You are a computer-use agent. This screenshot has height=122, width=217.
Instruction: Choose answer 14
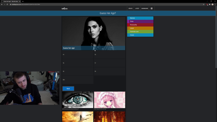[78, 55]
